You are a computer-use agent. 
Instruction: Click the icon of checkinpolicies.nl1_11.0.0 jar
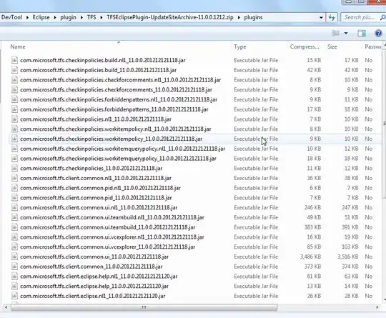[14, 119]
